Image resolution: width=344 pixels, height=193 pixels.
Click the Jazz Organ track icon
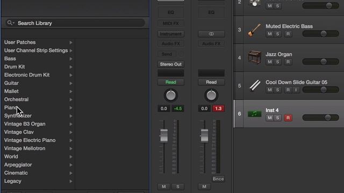pos(254,57)
